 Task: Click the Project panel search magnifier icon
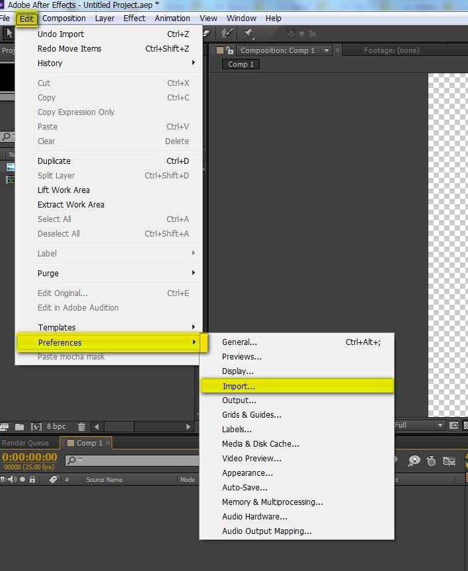[x=6, y=137]
